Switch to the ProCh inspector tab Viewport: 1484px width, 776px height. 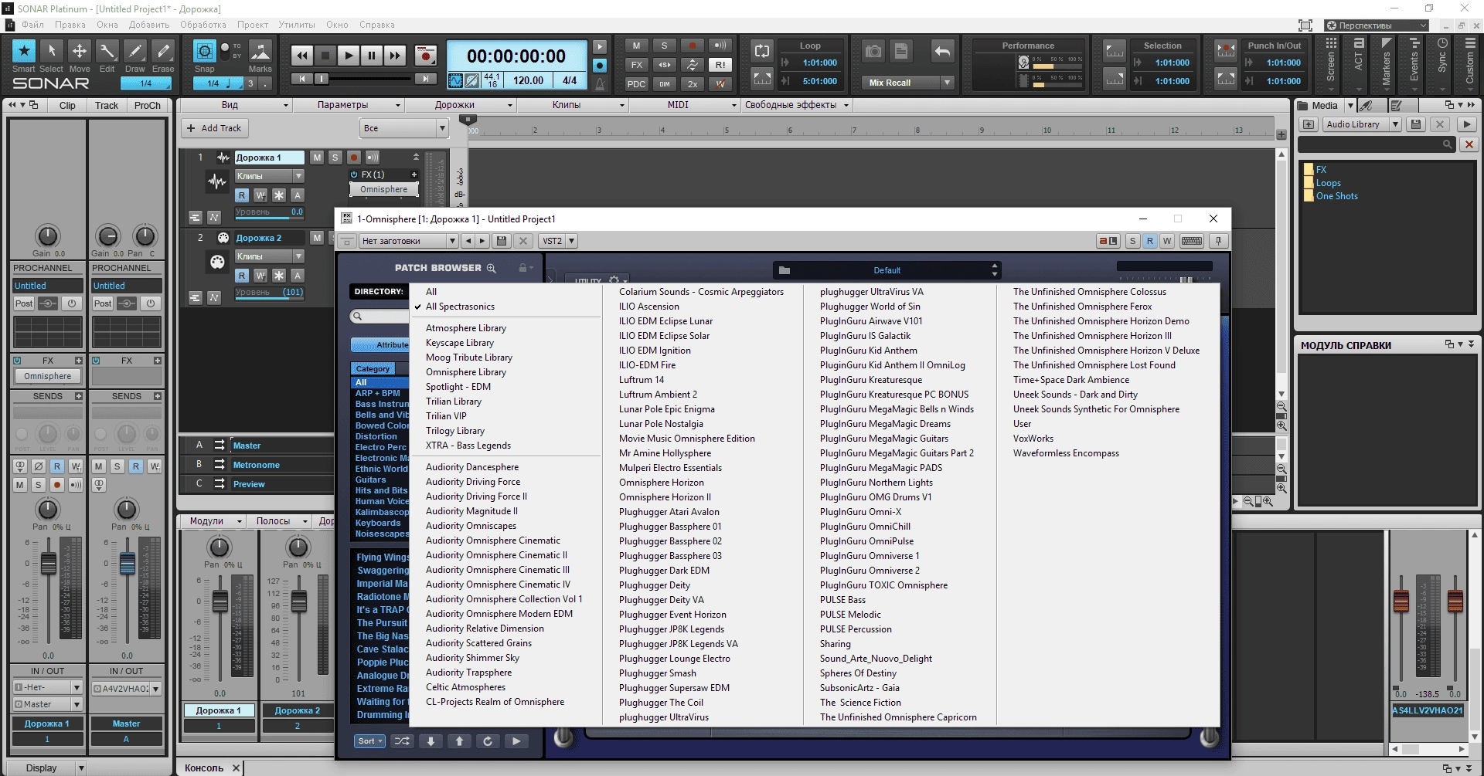click(x=147, y=106)
